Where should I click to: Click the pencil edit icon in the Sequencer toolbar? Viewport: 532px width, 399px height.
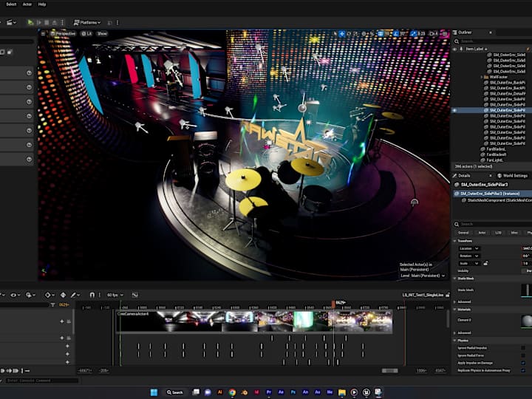click(73, 295)
